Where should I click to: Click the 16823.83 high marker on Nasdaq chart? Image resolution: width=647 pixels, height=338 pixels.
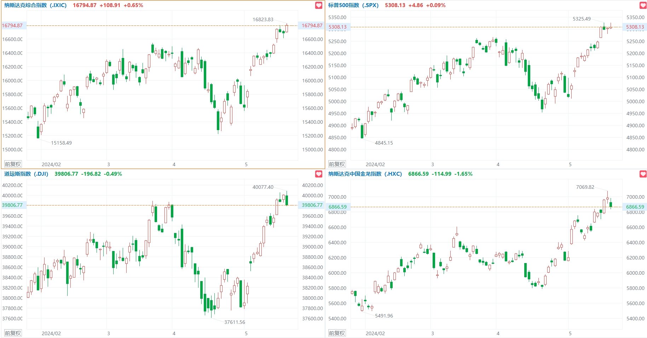coord(263,19)
